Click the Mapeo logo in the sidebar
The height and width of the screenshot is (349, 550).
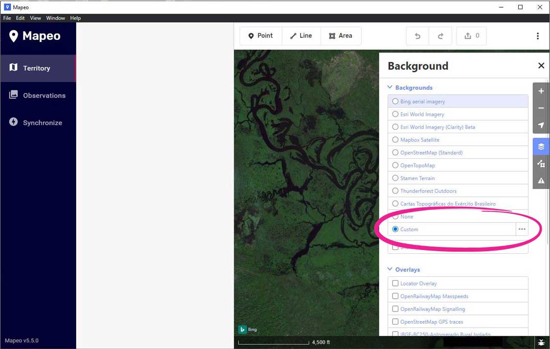click(35, 36)
